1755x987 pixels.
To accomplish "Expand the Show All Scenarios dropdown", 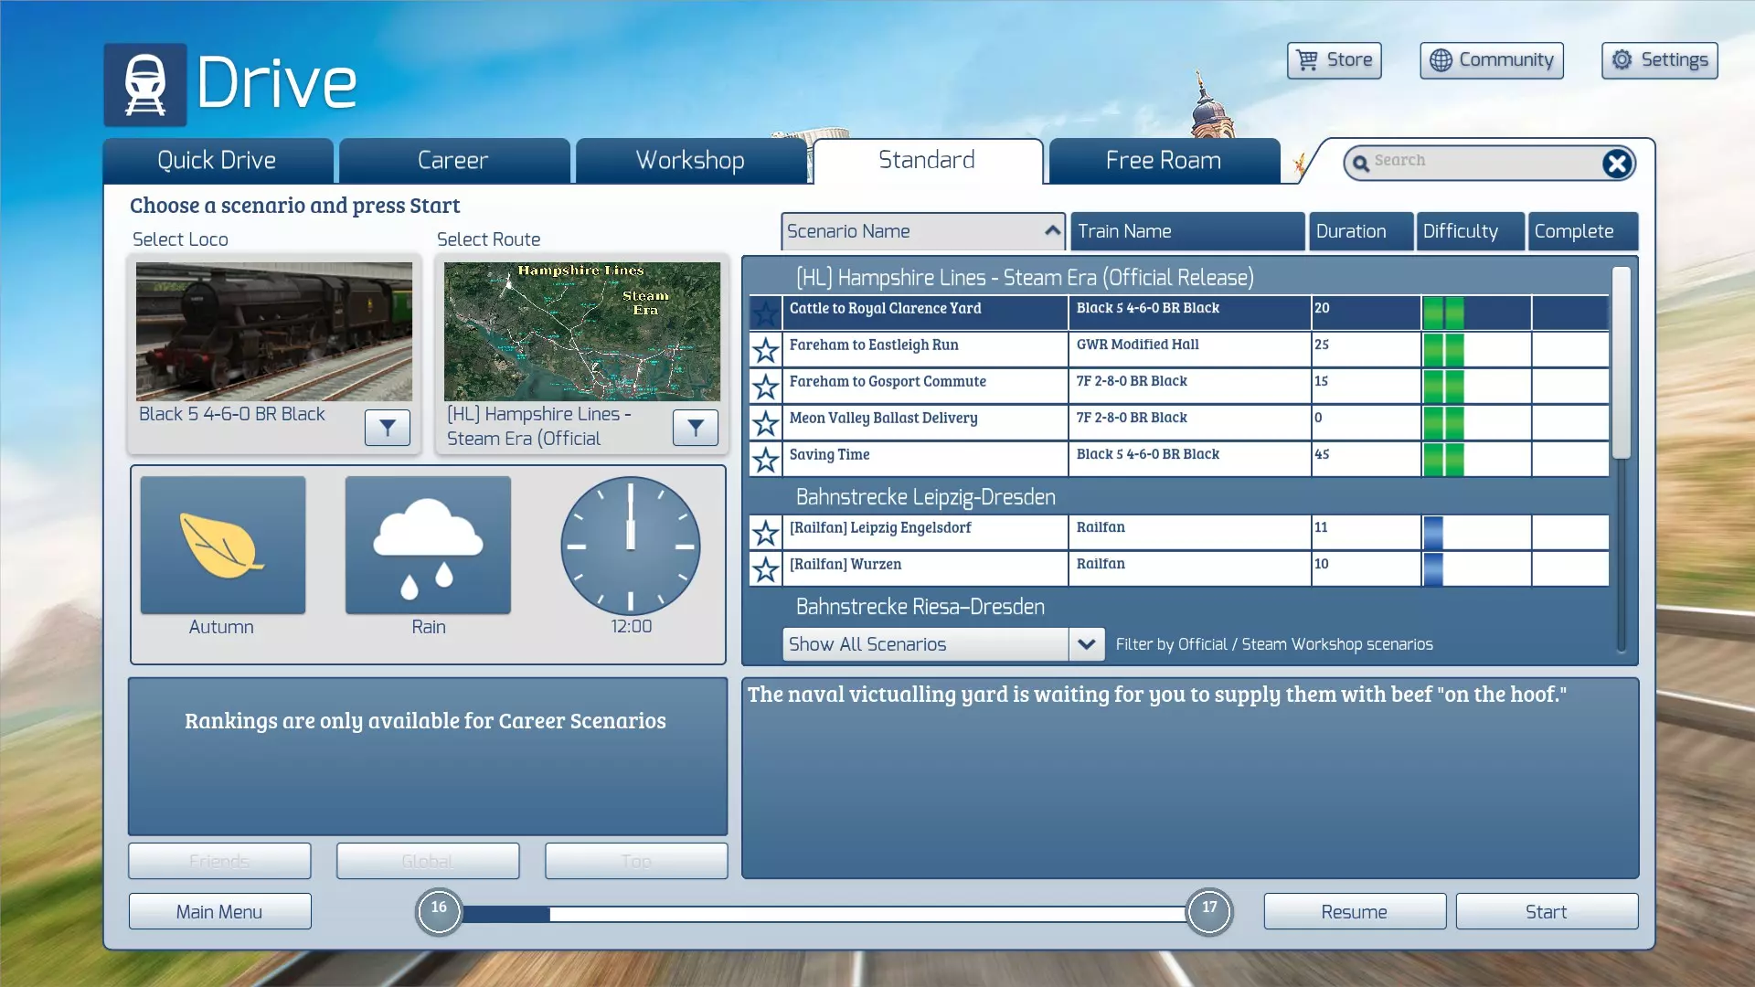I will point(1086,644).
